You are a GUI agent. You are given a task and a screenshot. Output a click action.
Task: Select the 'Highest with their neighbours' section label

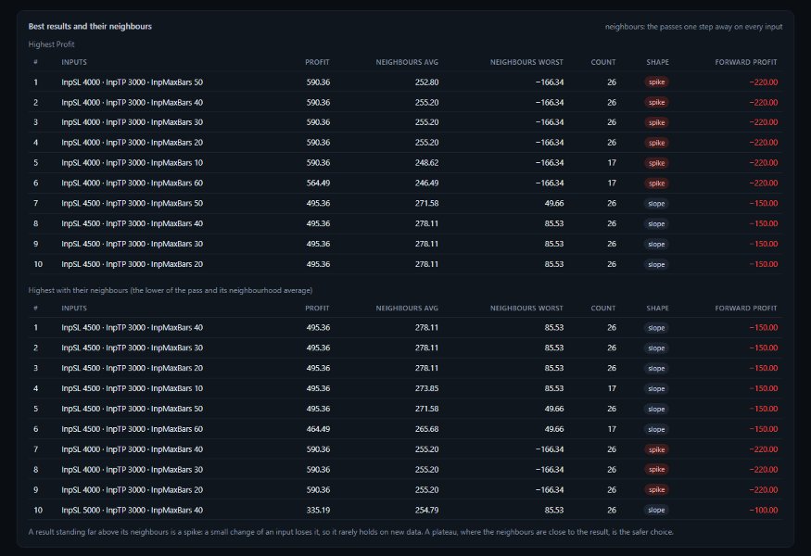[171, 290]
